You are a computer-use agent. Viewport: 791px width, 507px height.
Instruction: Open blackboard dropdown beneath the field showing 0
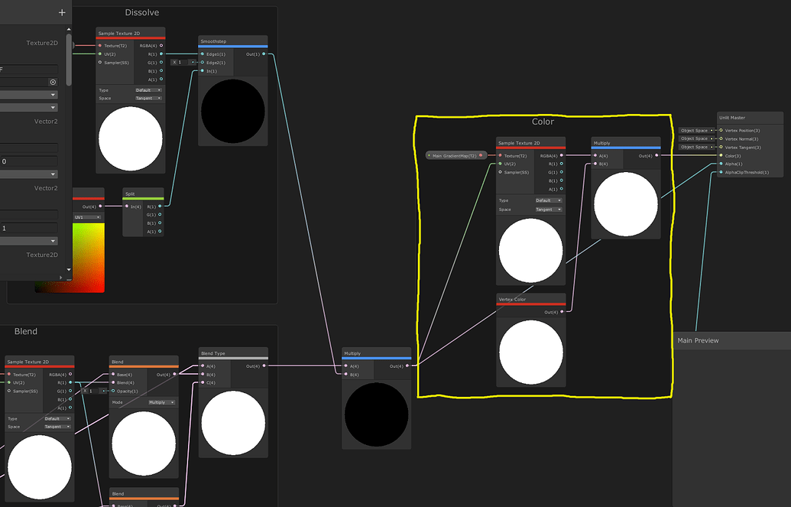point(29,174)
